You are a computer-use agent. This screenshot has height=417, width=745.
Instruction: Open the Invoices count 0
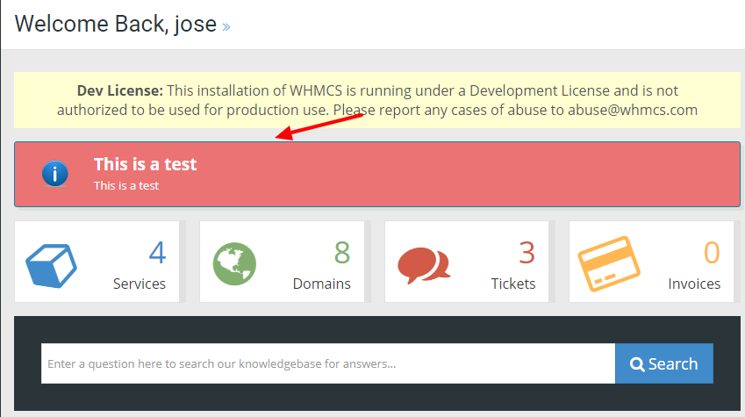pyautogui.click(x=712, y=253)
